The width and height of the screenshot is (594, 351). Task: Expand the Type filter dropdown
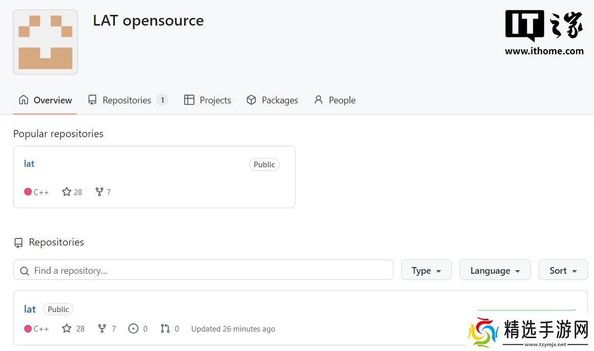(x=426, y=270)
